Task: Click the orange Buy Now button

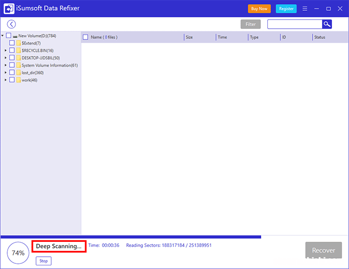Action: (259, 9)
